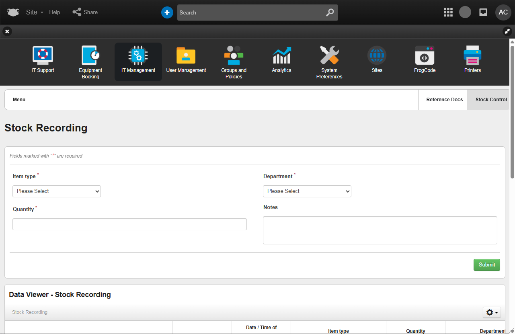Expand the Item type dropdown
The height and width of the screenshot is (334, 515).
point(57,191)
